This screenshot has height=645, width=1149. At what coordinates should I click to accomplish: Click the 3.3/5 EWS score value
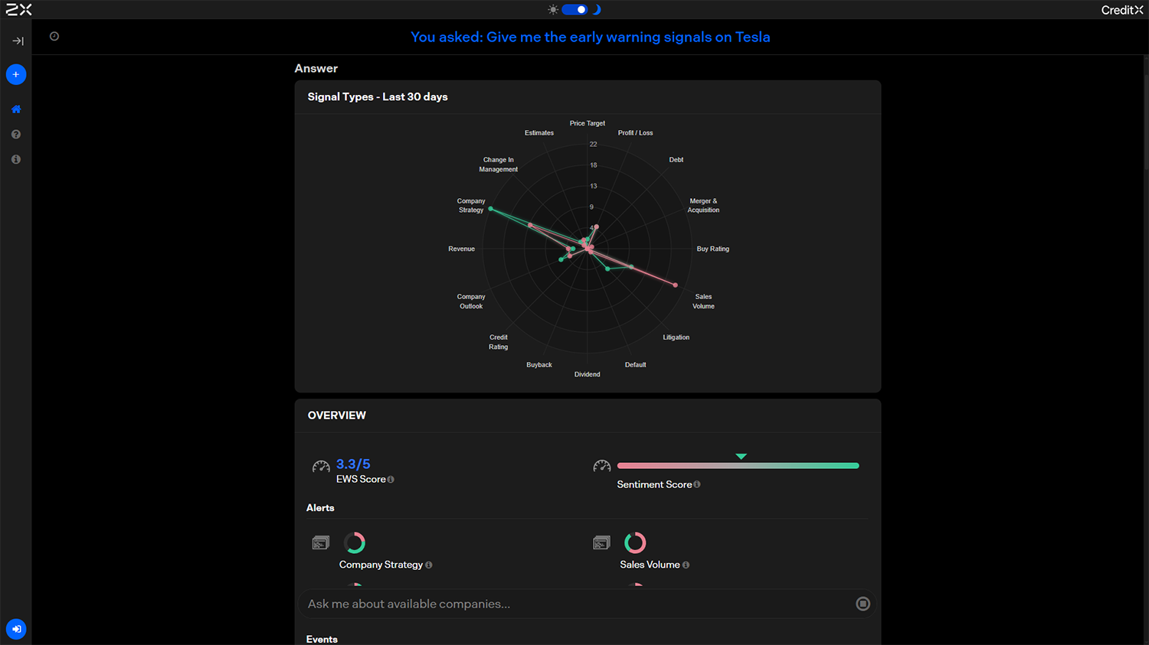353,464
